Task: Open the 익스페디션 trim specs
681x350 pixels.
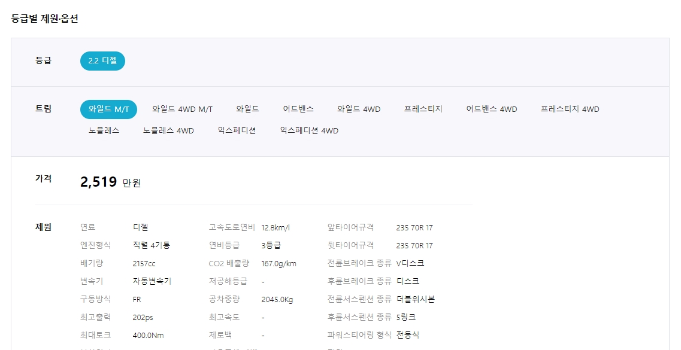Action: [x=237, y=130]
